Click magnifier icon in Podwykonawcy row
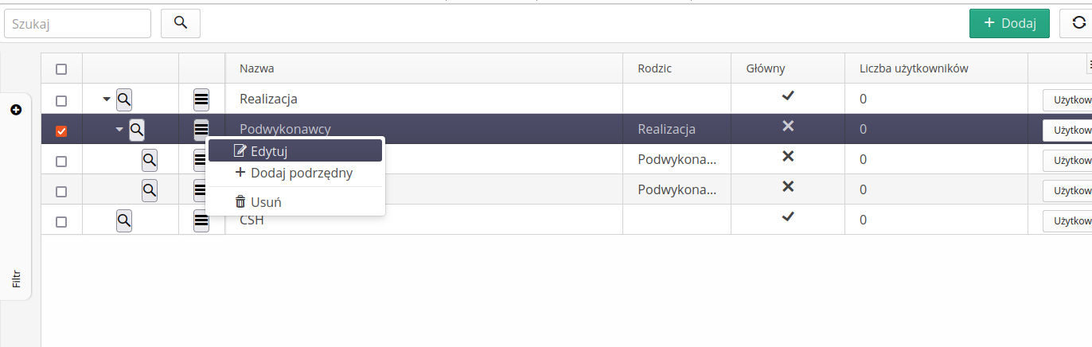 tap(137, 129)
